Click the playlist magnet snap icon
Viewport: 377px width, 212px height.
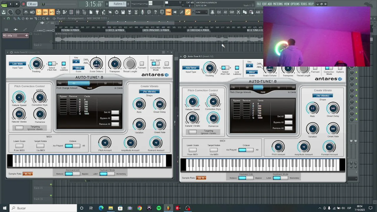(x=8, y=19)
